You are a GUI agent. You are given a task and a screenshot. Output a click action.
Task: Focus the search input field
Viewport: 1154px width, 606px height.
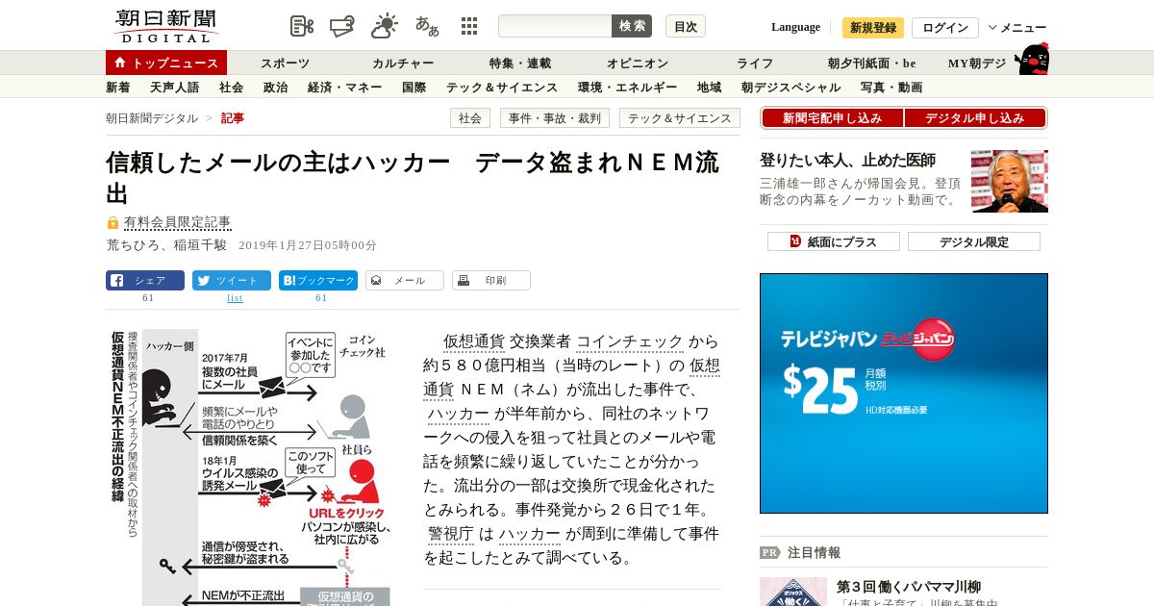click(555, 26)
